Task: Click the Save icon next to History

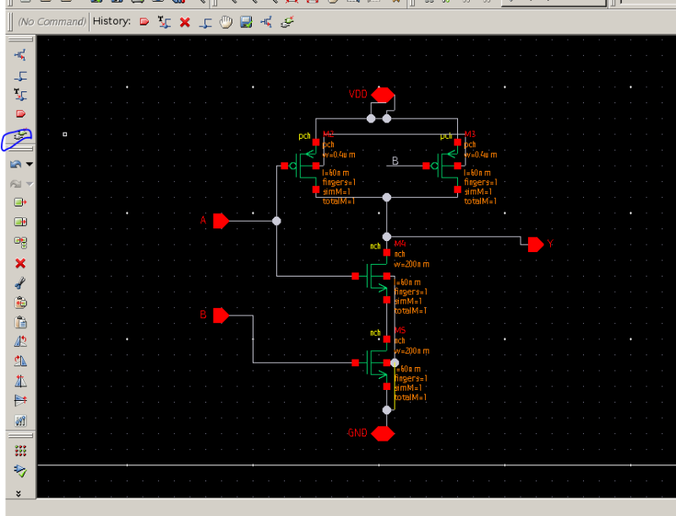Action: click(245, 21)
